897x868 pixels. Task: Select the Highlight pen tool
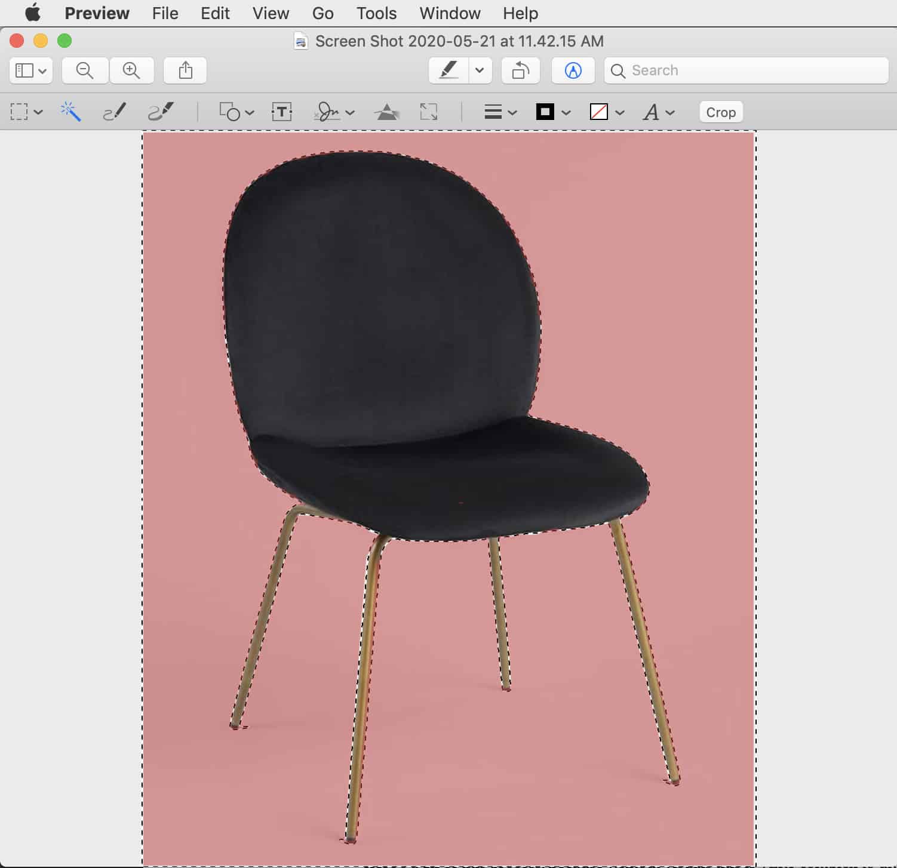(449, 70)
